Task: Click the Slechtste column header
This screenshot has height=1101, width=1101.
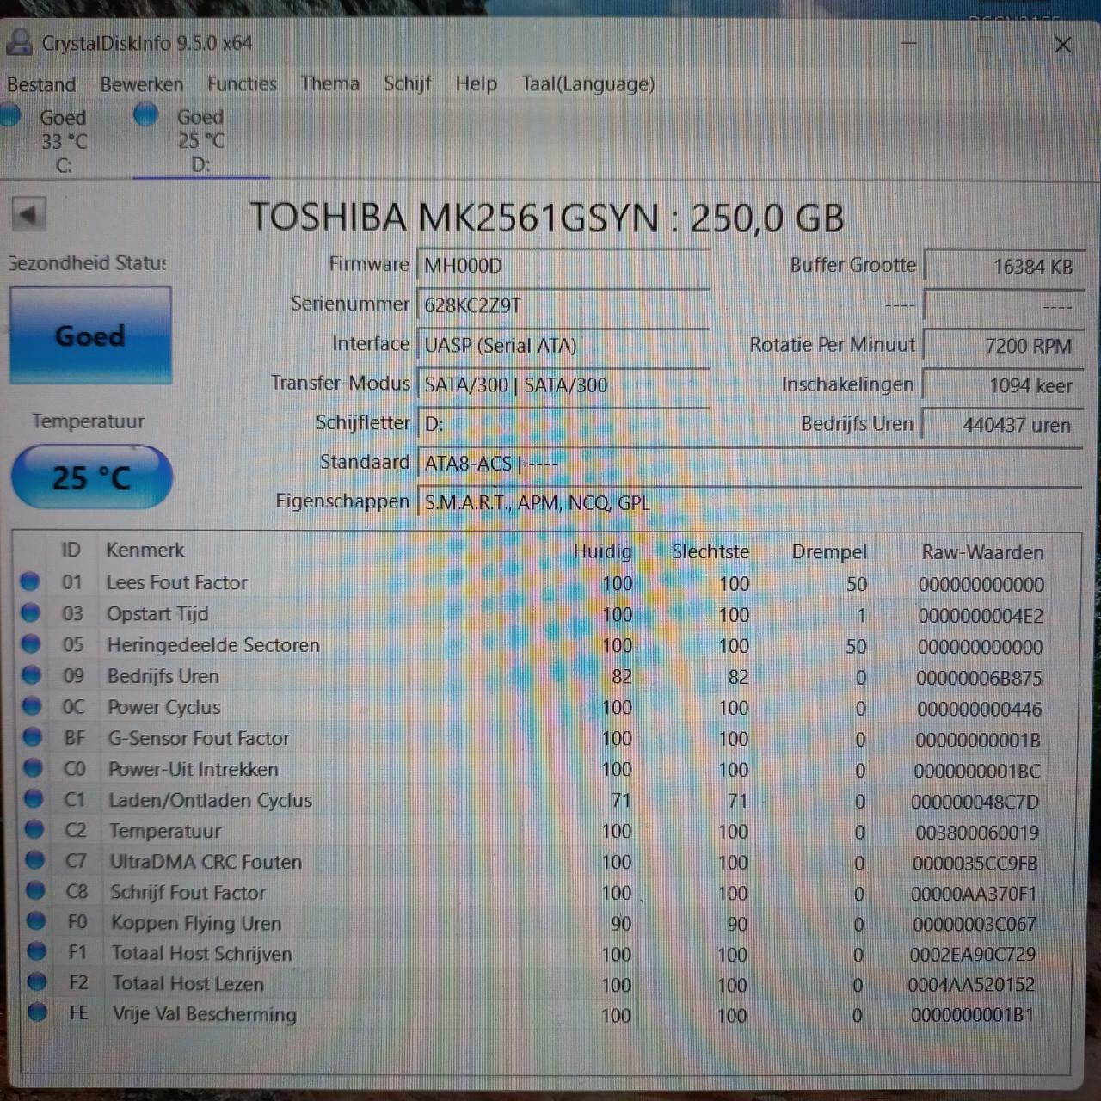Action: [710, 551]
